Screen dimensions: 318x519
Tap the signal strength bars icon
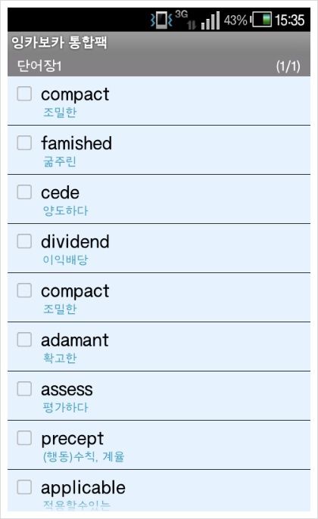click(210, 20)
